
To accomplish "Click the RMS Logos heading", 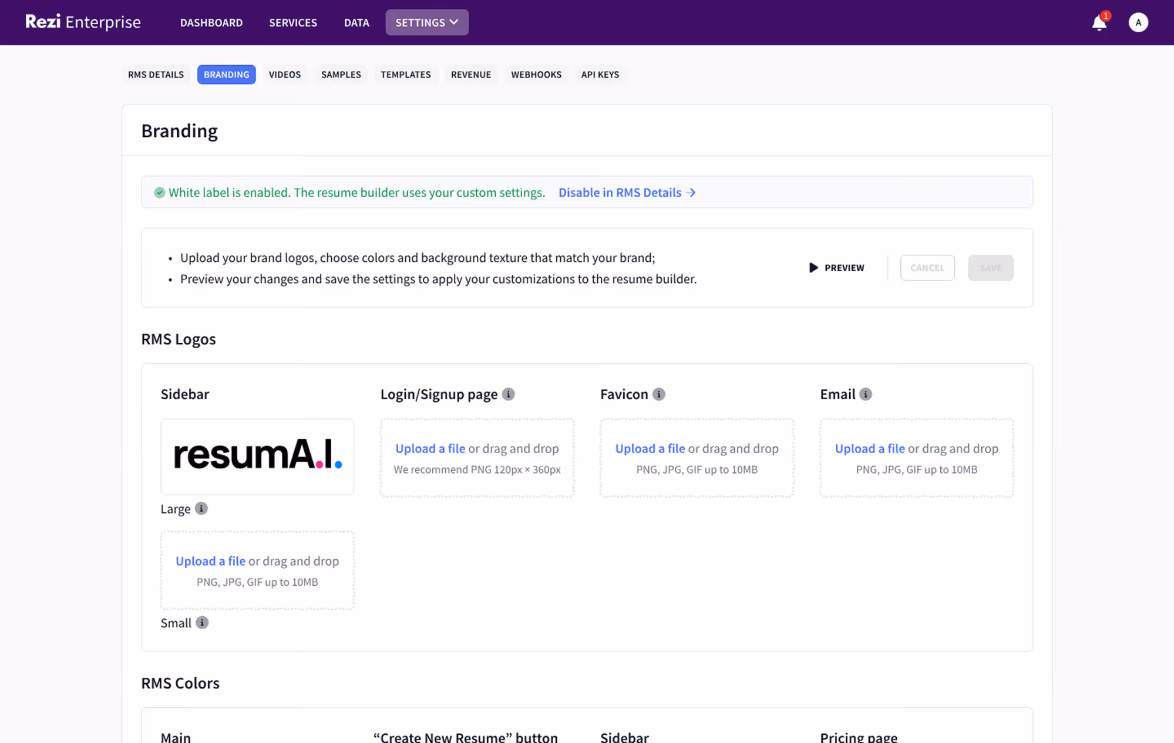I will click(x=179, y=339).
